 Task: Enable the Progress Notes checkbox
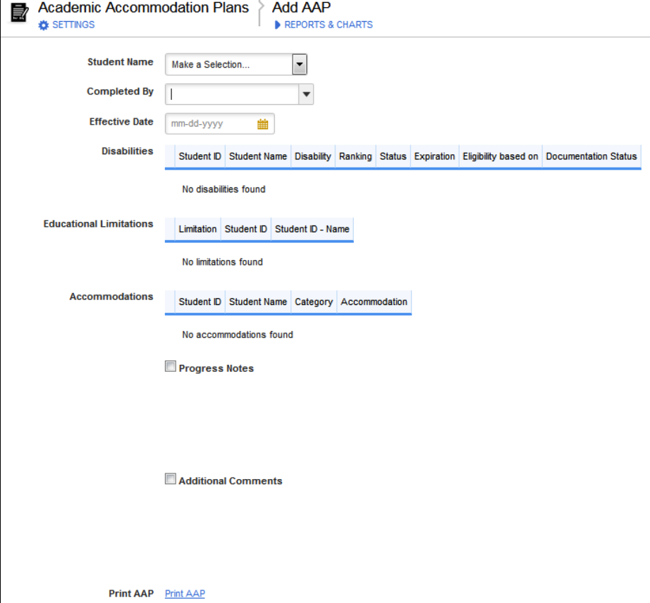point(170,366)
